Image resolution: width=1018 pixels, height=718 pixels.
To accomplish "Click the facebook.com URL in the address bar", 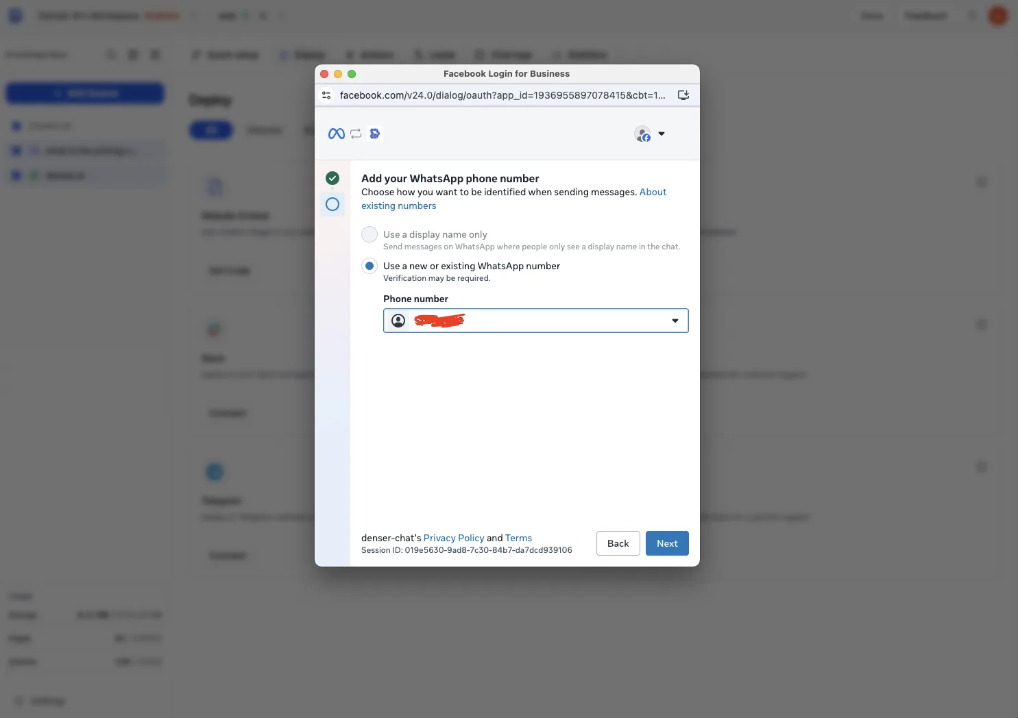I will tap(502, 95).
